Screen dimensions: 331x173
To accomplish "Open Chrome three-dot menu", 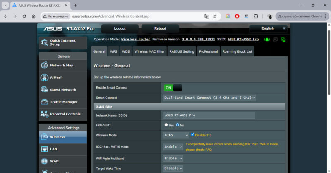I will coord(326,16).
